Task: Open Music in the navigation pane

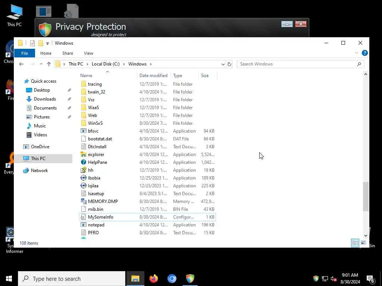Action: (40, 126)
